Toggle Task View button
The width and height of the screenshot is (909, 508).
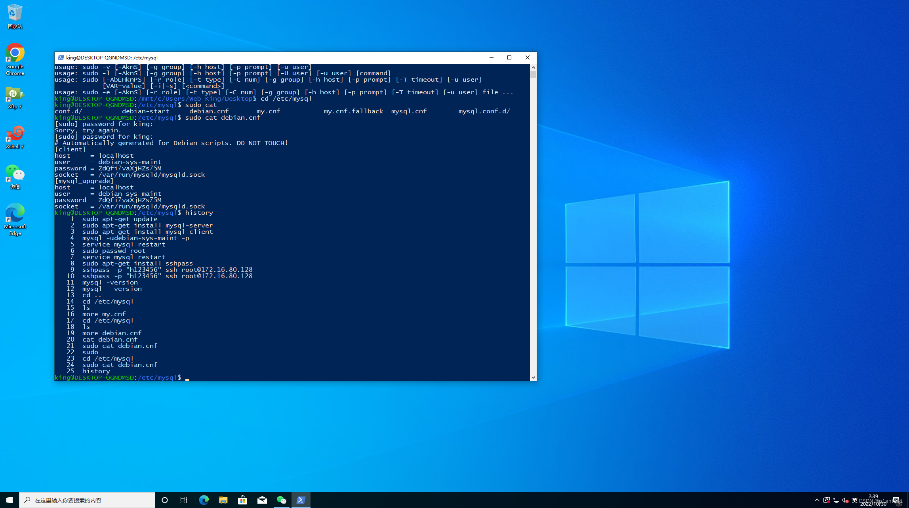click(184, 500)
